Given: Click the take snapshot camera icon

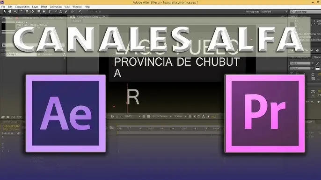Looking at the screenshot, I should (112, 116).
